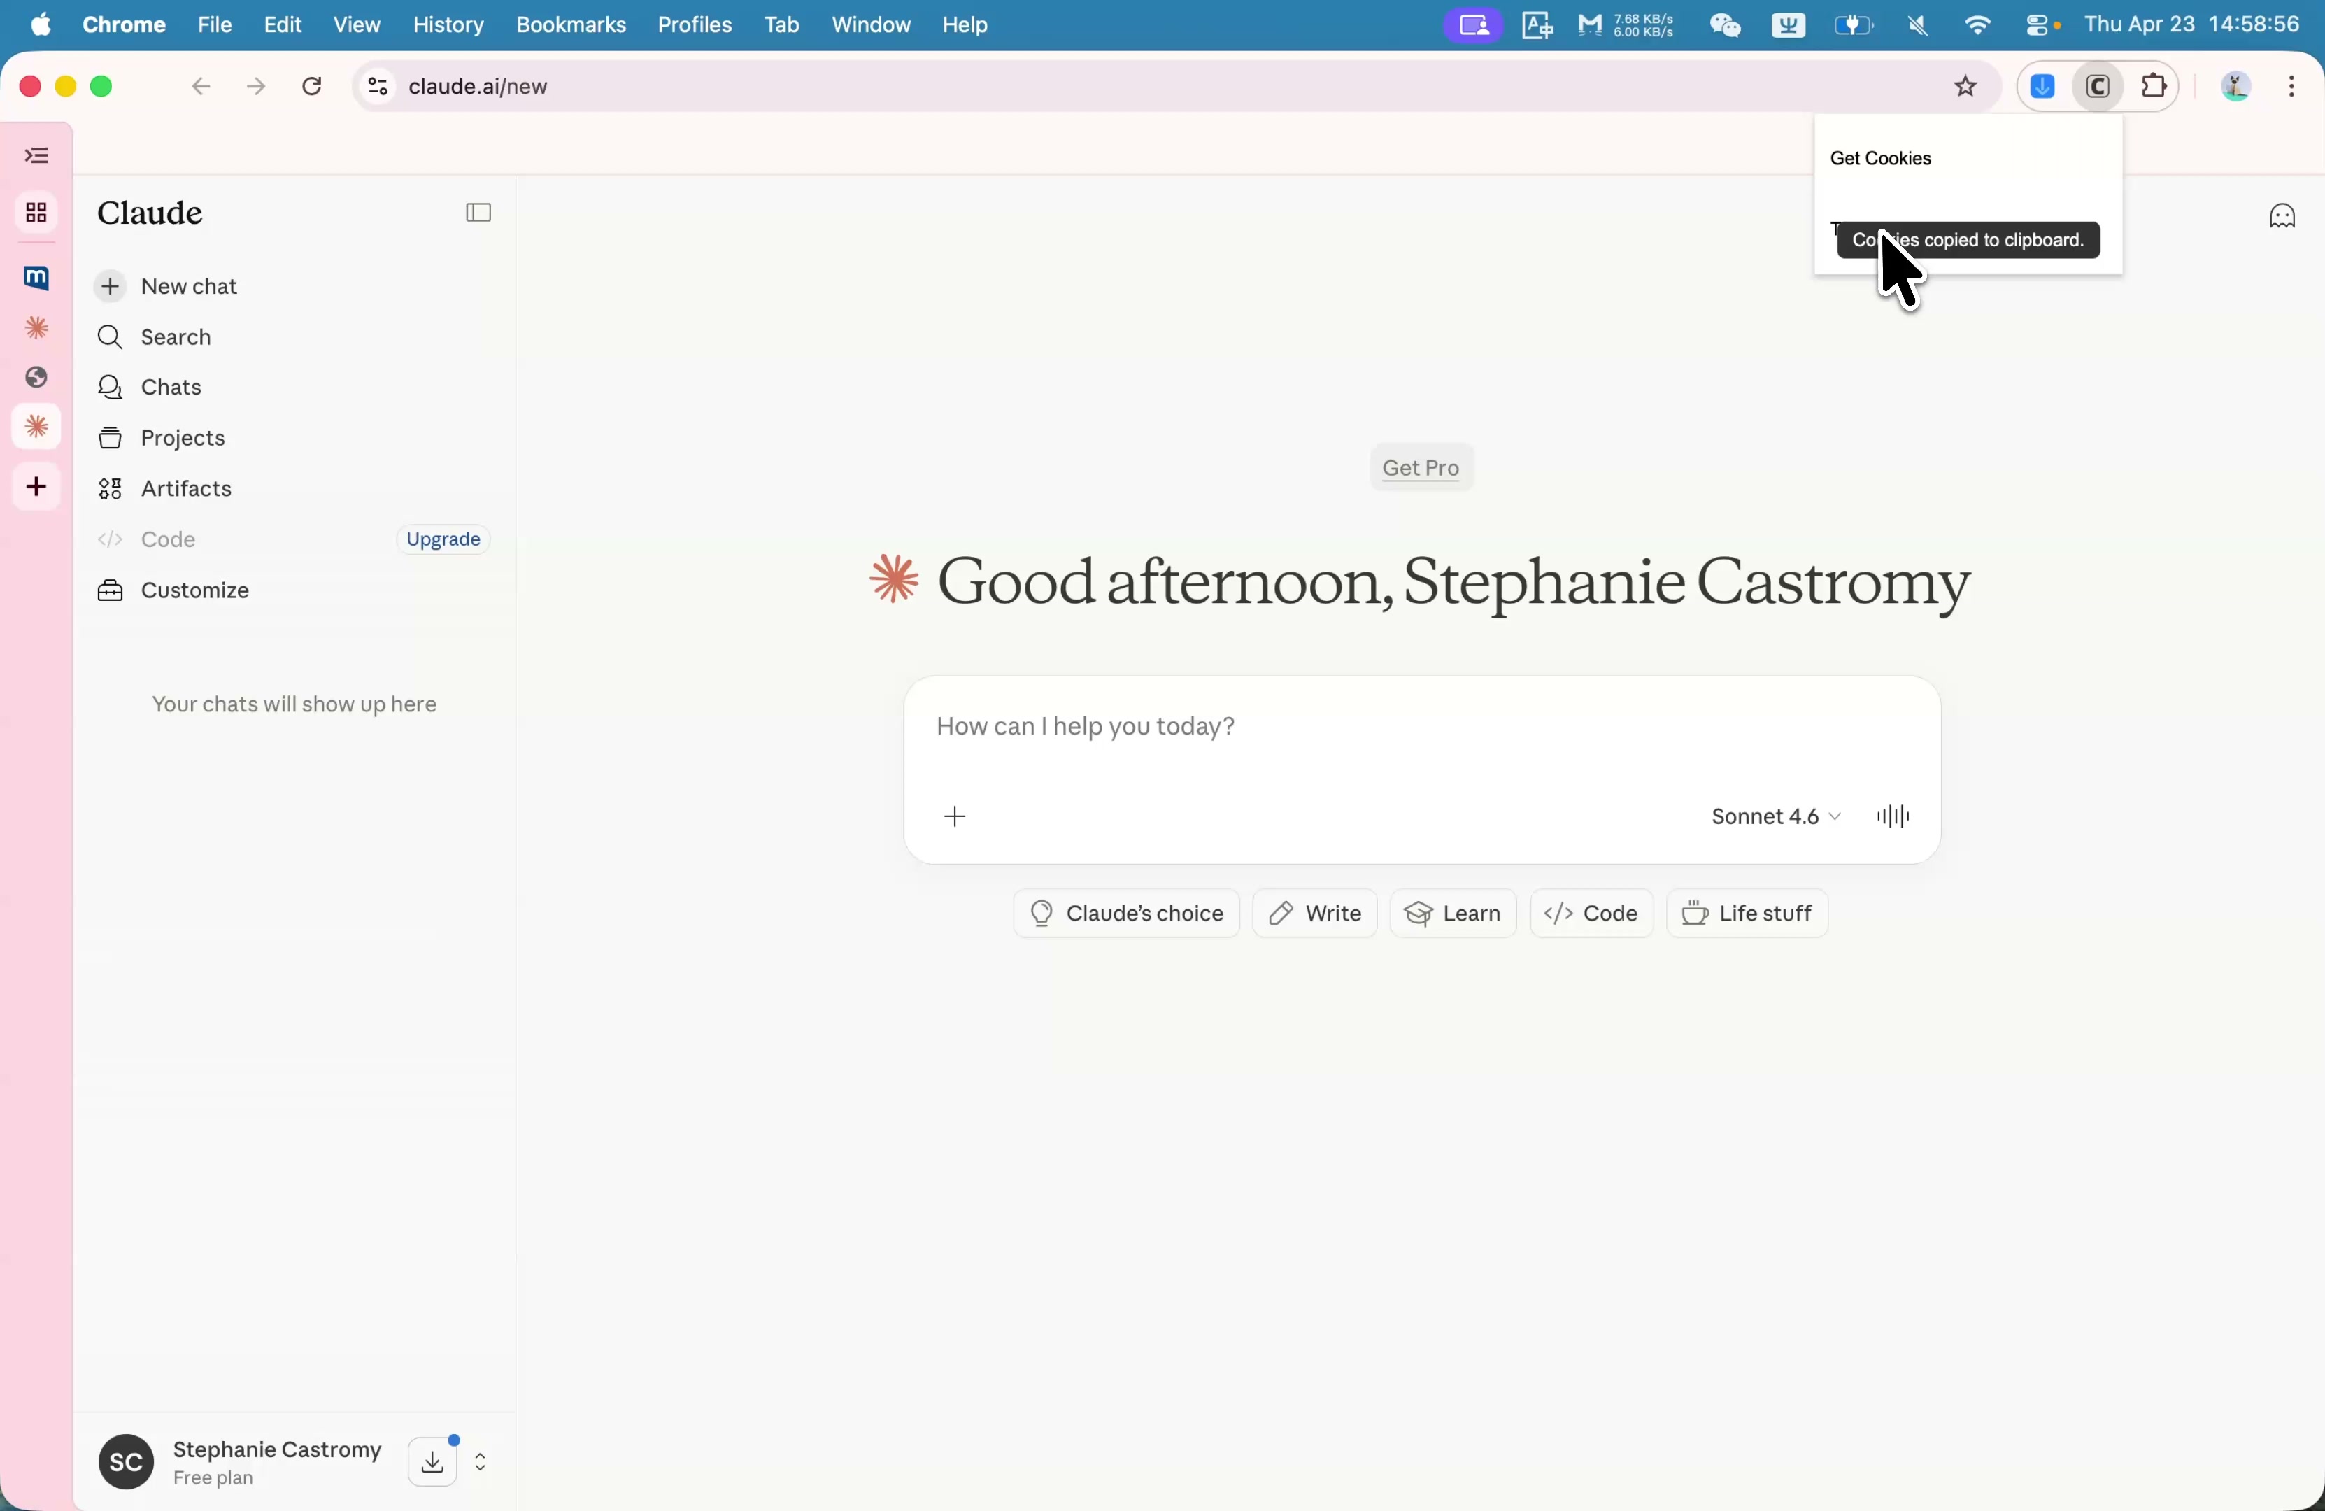Click the WeChat menu bar icon
This screenshot has width=2325, height=1511.
pos(1725,25)
